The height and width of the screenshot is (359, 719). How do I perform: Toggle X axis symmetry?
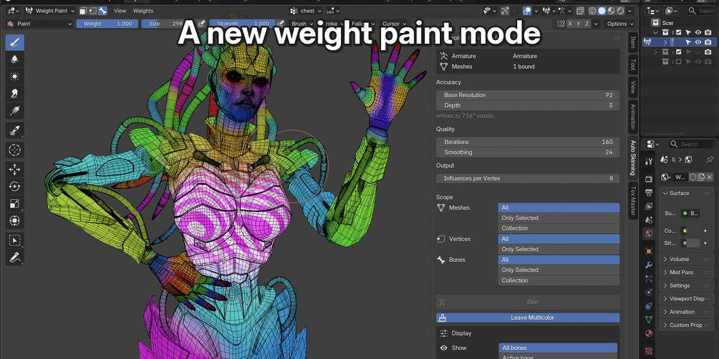coord(570,24)
